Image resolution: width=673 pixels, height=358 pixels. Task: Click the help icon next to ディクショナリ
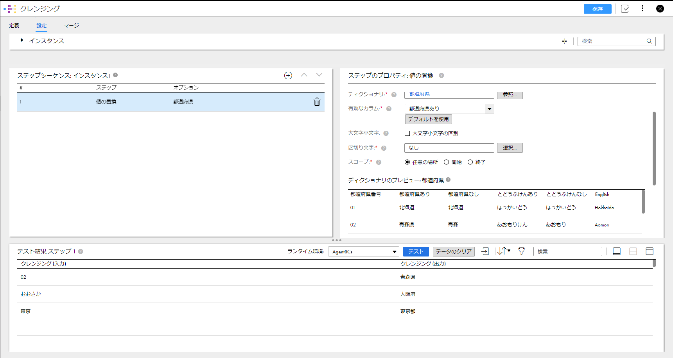[x=394, y=94]
